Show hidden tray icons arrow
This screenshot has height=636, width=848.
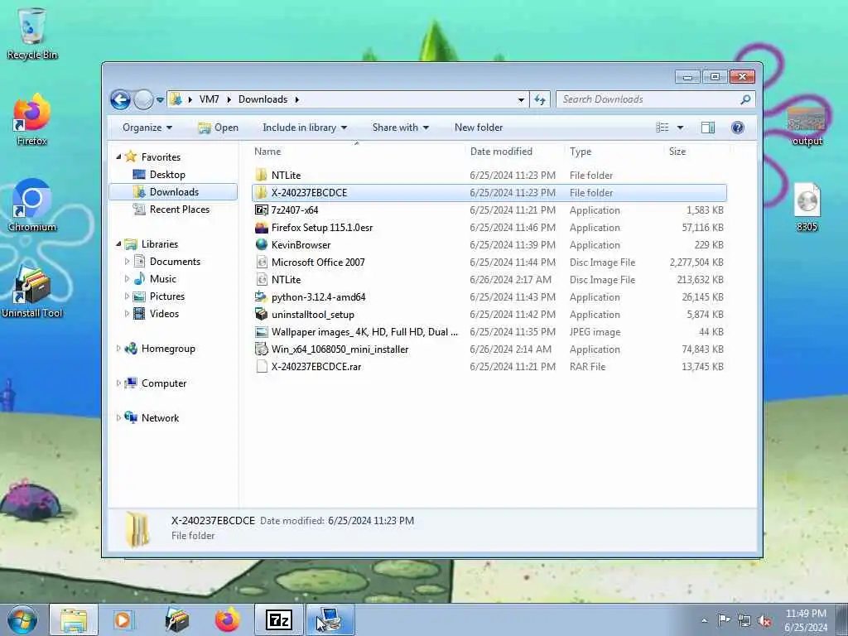pos(704,620)
